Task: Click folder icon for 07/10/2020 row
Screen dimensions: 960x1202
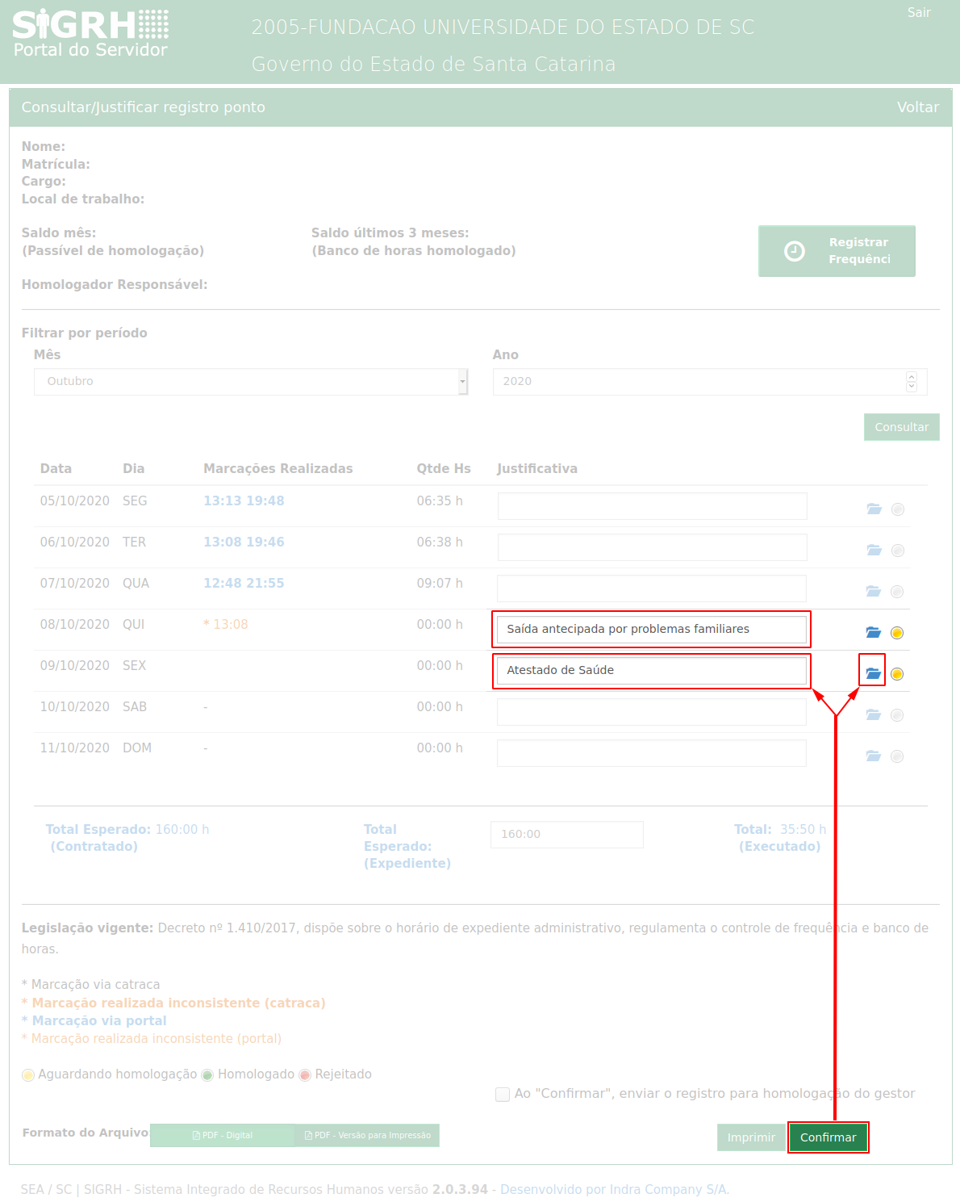Action: [x=873, y=591]
